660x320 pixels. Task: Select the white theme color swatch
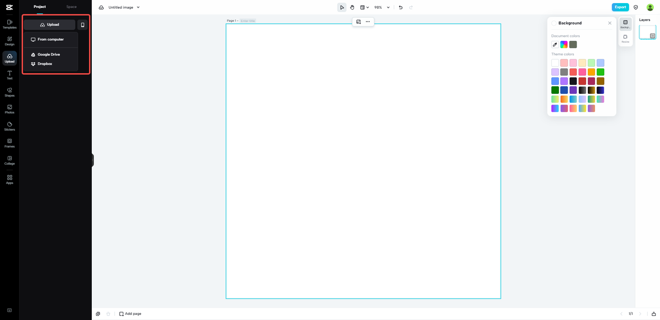[x=555, y=63]
